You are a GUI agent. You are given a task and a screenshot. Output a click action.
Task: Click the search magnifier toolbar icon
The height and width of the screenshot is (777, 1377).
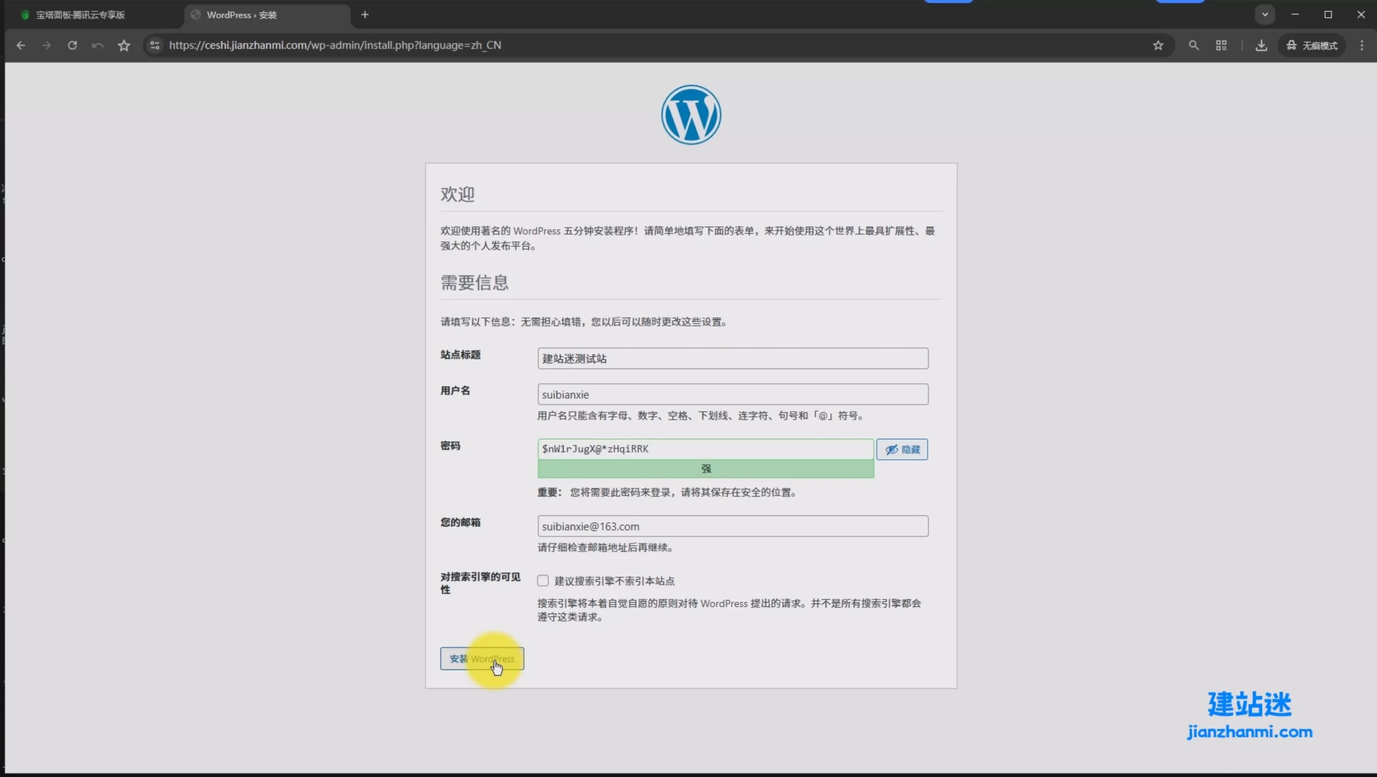pyautogui.click(x=1194, y=46)
